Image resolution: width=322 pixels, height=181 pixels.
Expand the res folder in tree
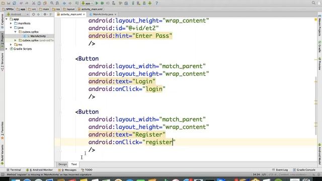(x=11, y=45)
